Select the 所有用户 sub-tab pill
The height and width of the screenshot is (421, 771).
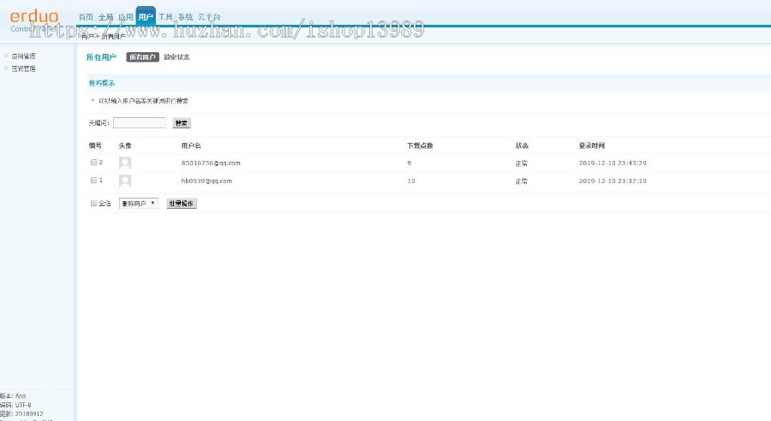pyautogui.click(x=142, y=57)
